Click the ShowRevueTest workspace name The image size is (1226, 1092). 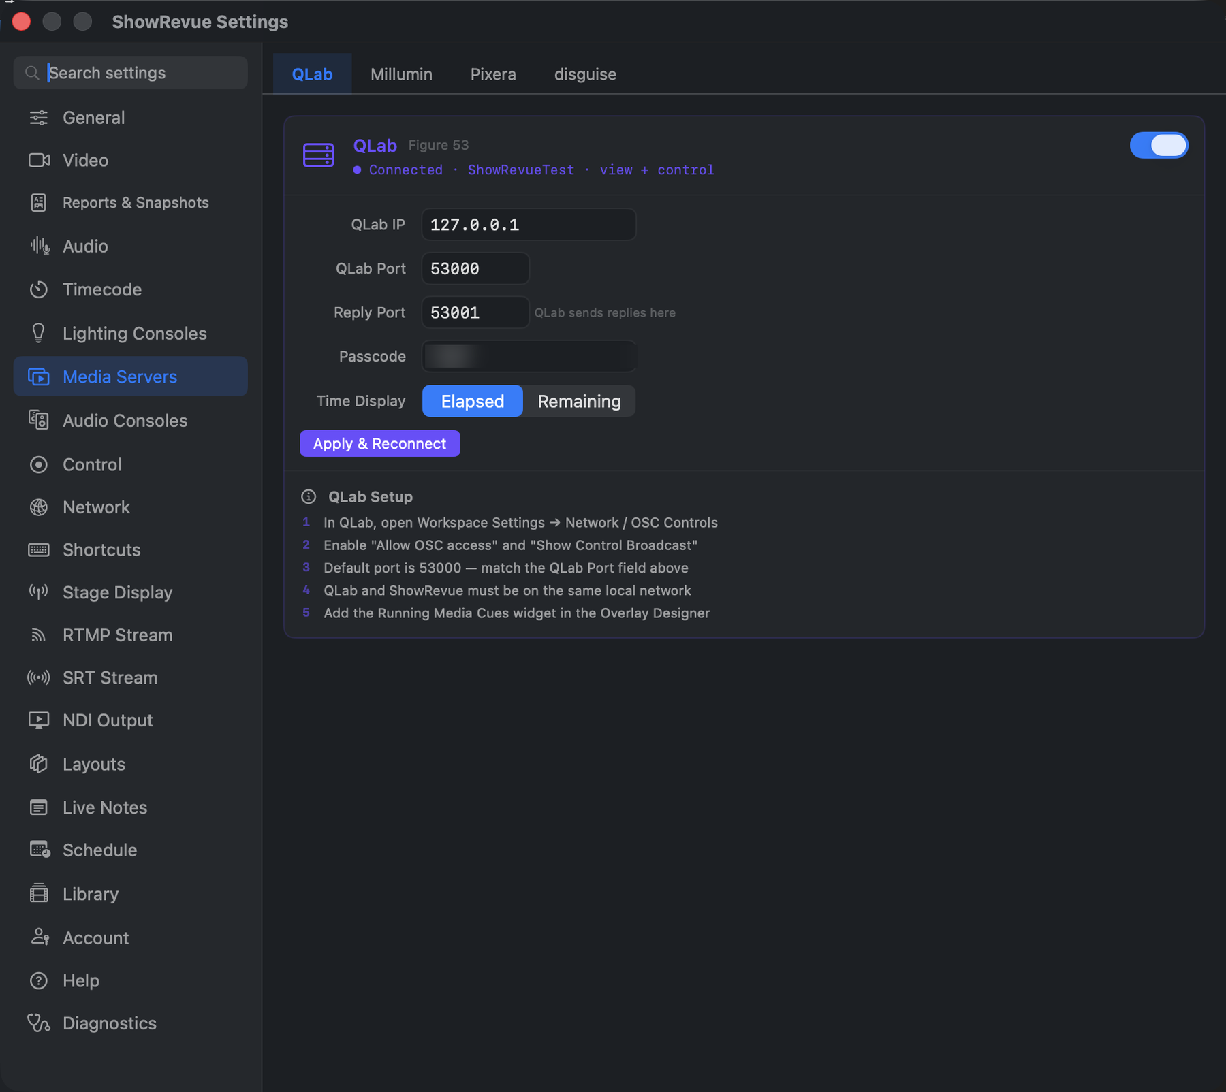point(521,170)
